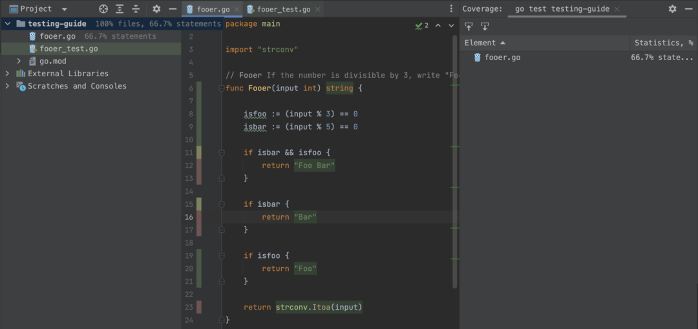
Task: Open the editor tabs more options menu
Action: click(451, 9)
